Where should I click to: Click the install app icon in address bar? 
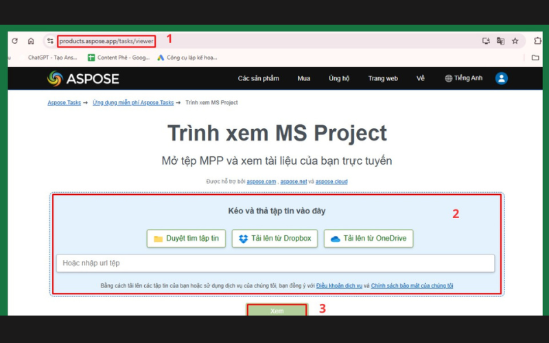[x=486, y=41]
